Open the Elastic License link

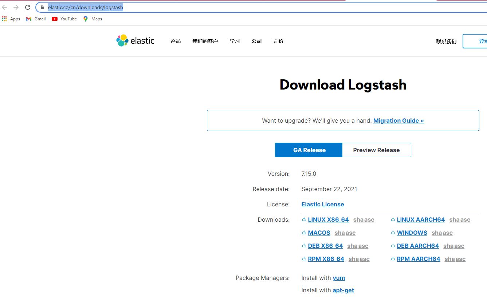[x=323, y=204]
